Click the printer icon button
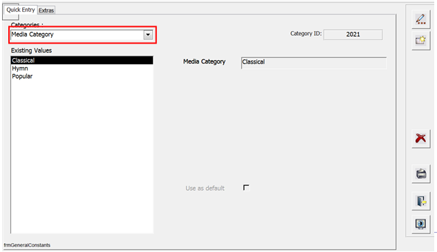Image resolution: width=437 pixels, height=252 pixels. [x=421, y=174]
